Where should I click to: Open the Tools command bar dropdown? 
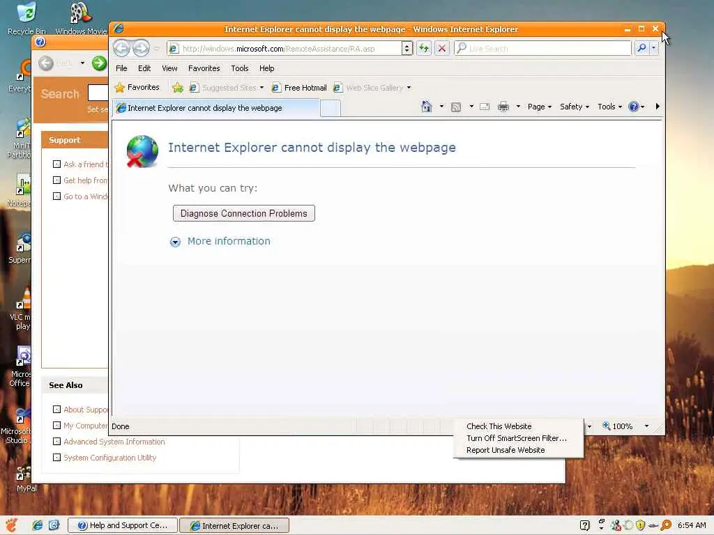click(609, 107)
